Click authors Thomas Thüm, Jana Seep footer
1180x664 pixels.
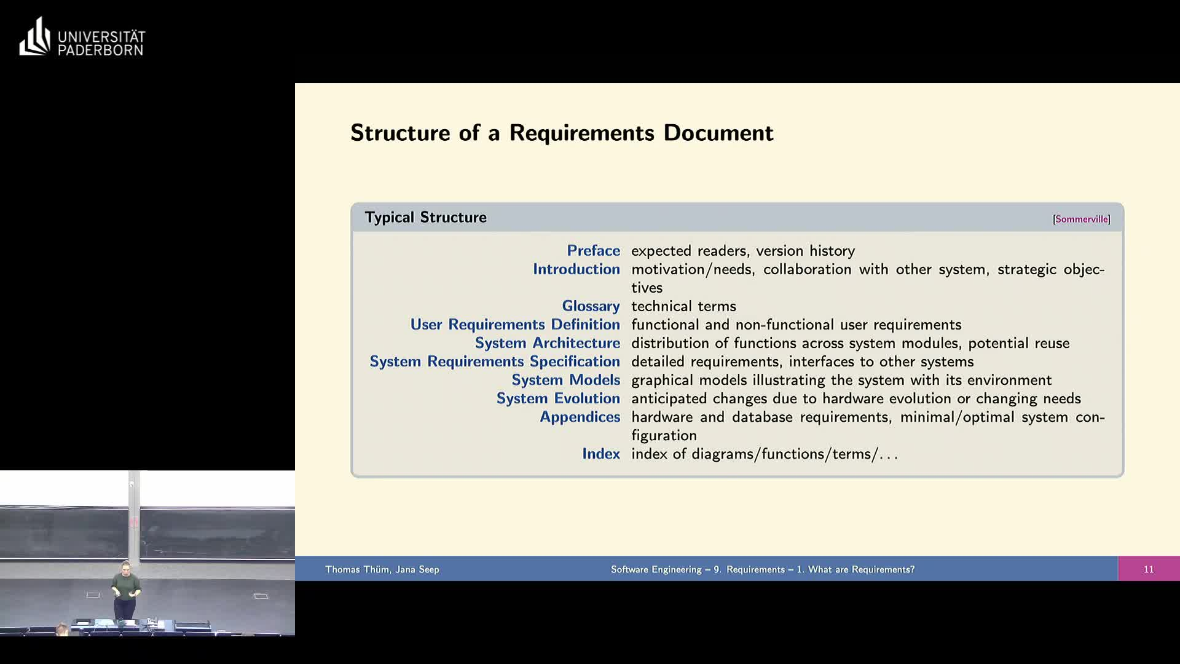click(x=382, y=569)
